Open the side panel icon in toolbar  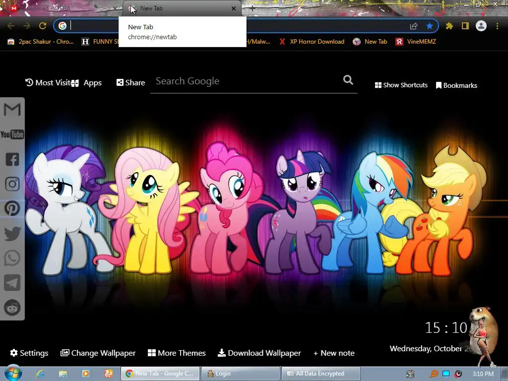tap(465, 26)
